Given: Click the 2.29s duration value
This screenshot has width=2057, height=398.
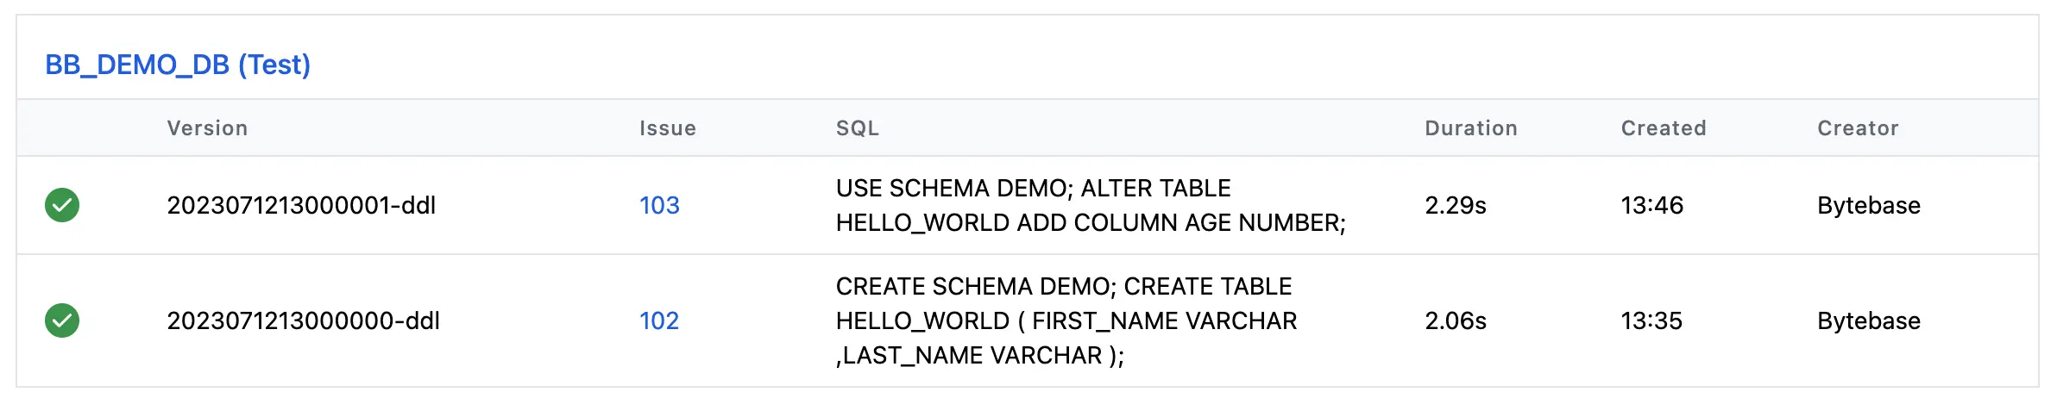Looking at the screenshot, I should pyautogui.click(x=1455, y=205).
